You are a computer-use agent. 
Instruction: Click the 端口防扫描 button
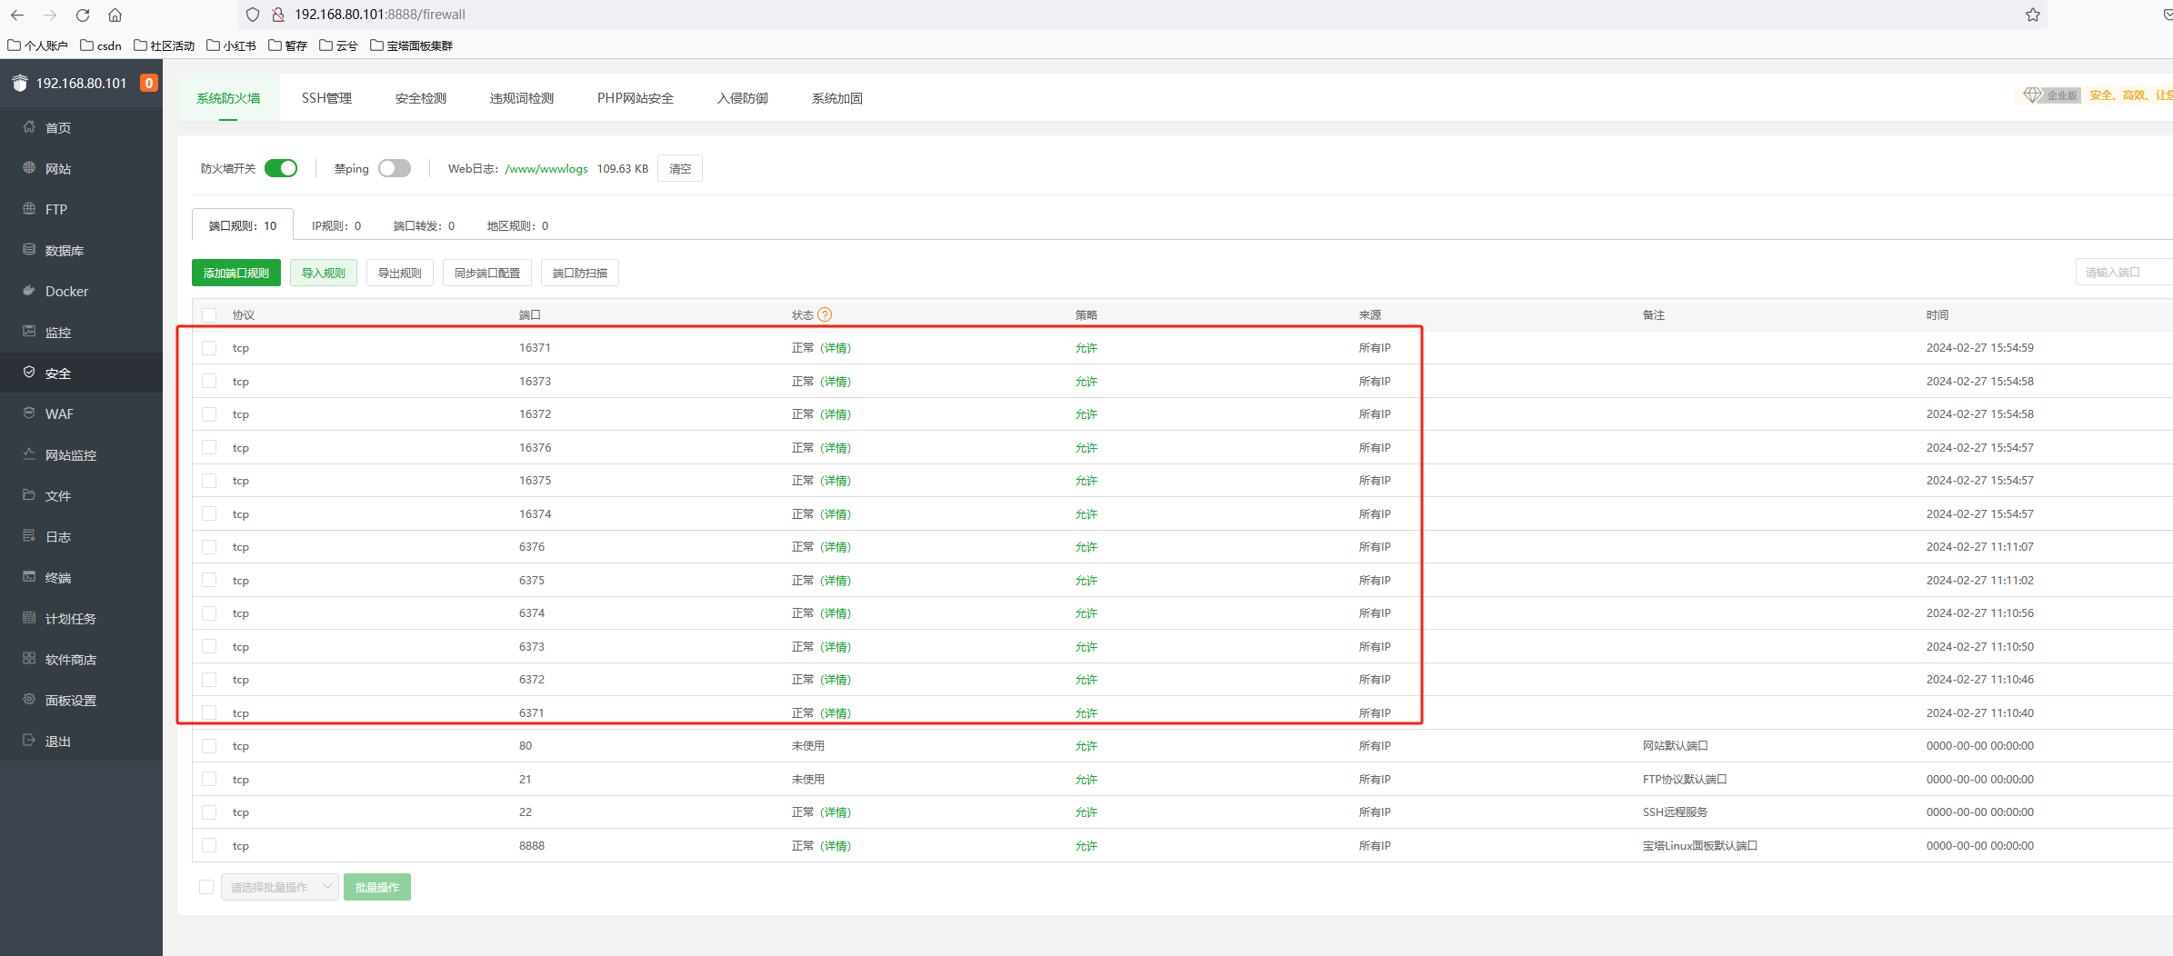[x=580, y=273]
